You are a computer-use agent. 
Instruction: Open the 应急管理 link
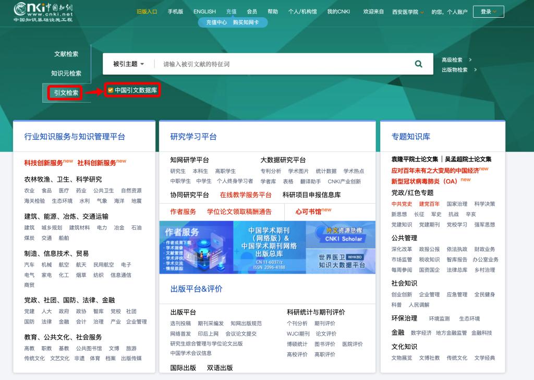point(457,295)
